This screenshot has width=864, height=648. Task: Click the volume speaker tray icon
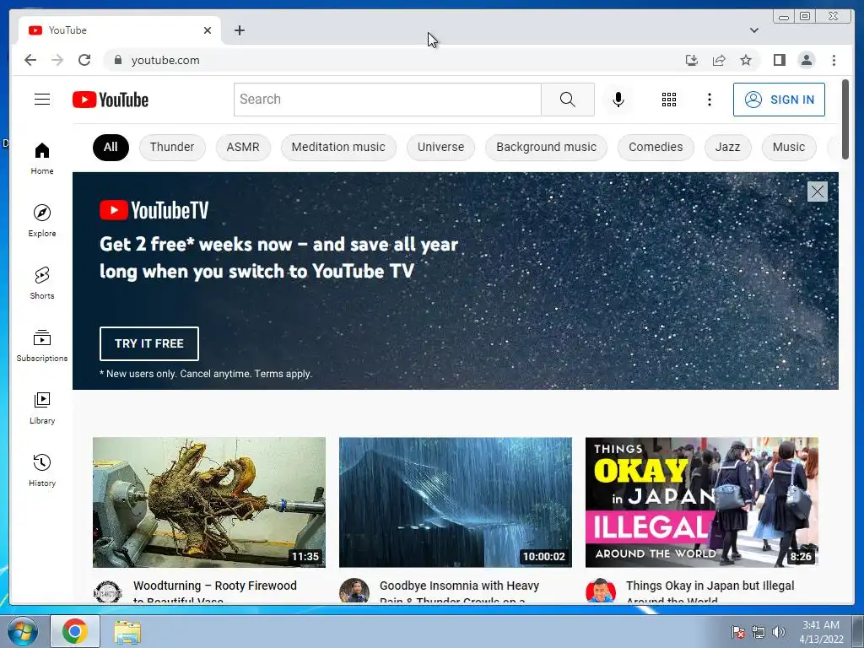779,632
